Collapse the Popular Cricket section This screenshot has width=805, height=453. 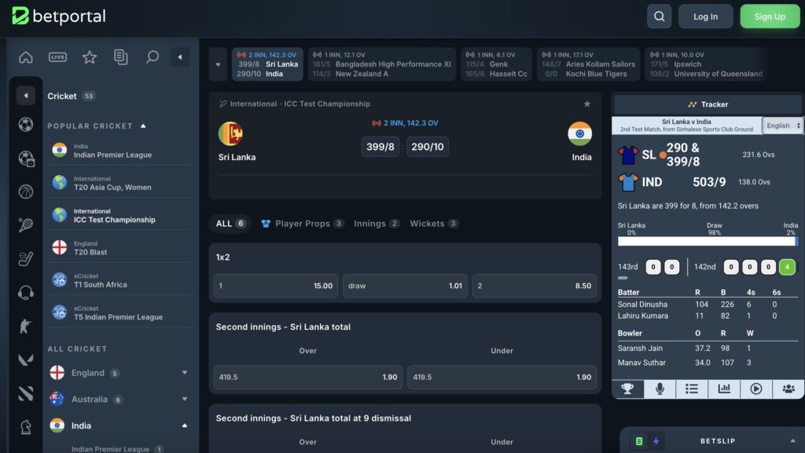[143, 126]
